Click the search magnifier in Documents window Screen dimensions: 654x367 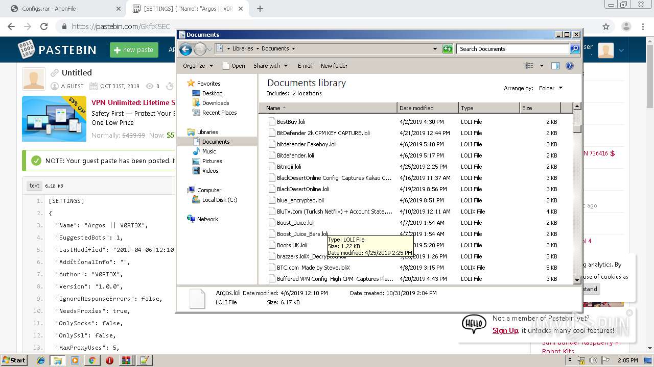point(575,49)
